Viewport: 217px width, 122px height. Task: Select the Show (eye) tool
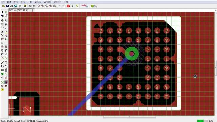(x=6, y=12)
